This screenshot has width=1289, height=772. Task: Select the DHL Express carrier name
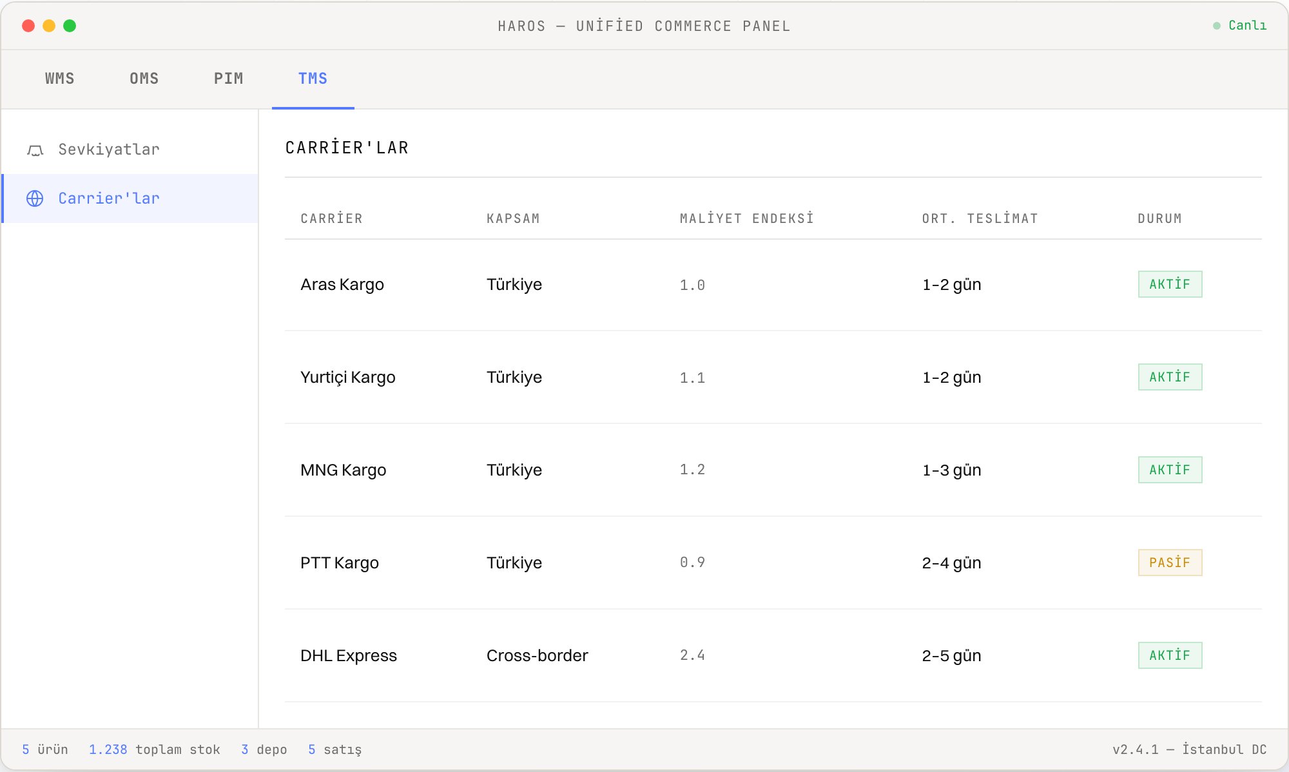(349, 655)
